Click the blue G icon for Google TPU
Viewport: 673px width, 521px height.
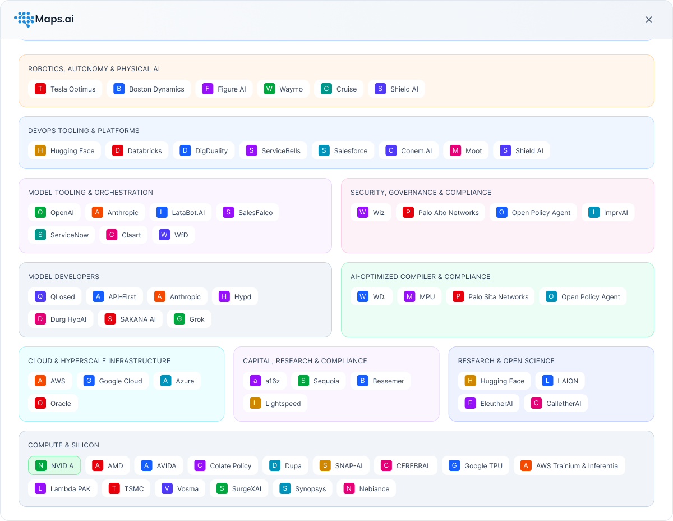[x=454, y=465]
